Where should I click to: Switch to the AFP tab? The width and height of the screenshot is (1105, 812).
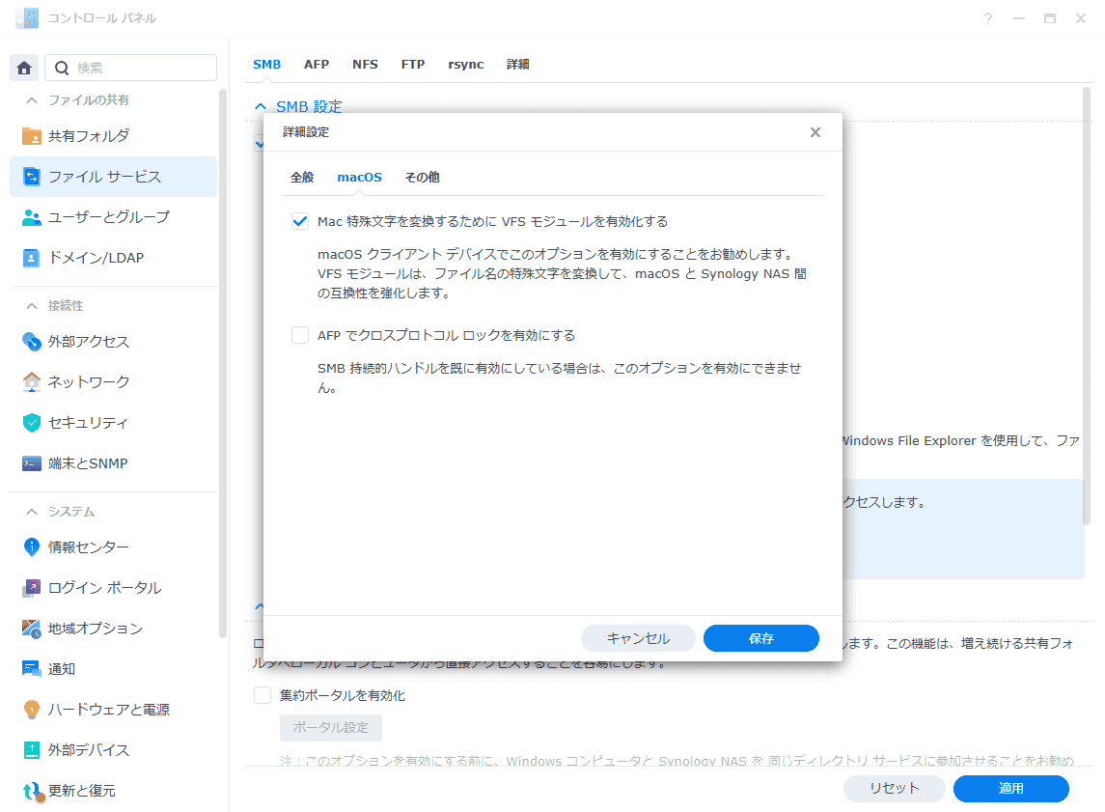[x=317, y=64]
